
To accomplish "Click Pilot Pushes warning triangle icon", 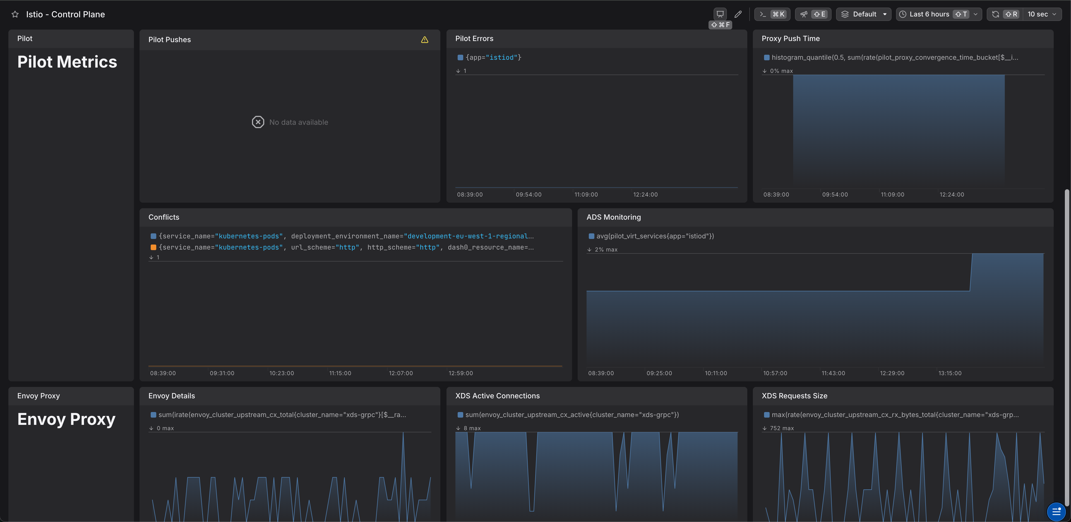I will point(424,40).
